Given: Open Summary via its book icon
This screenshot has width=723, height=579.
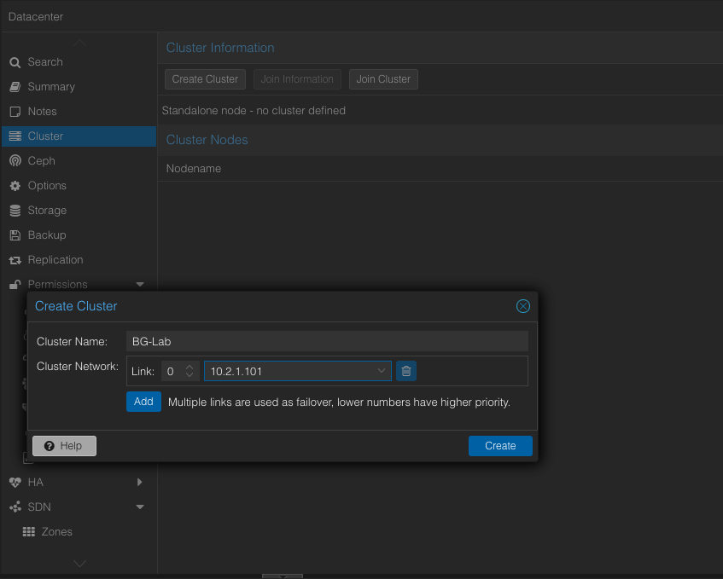Looking at the screenshot, I should coord(15,87).
